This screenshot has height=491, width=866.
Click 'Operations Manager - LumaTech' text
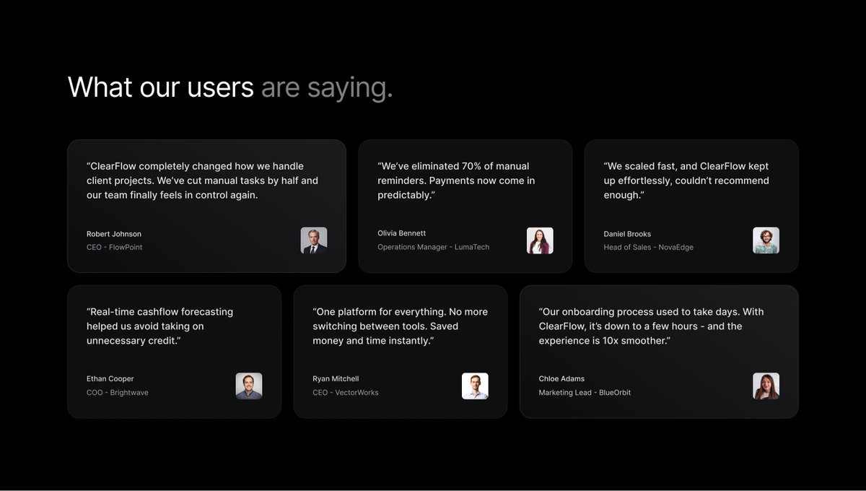point(434,247)
